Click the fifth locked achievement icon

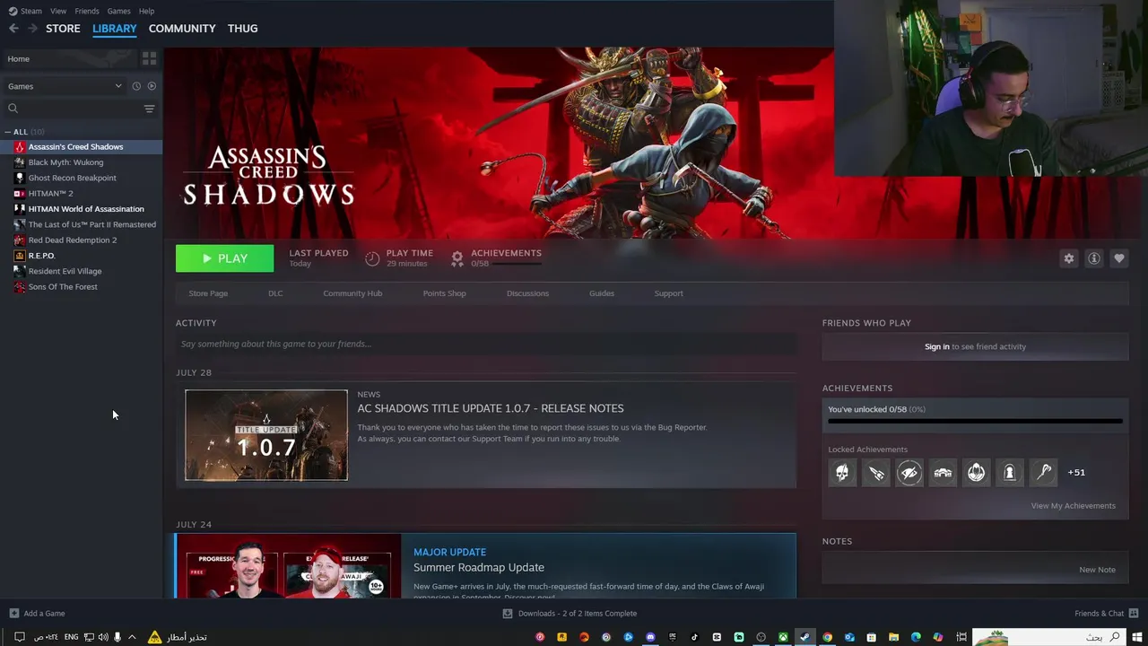(976, 472)
